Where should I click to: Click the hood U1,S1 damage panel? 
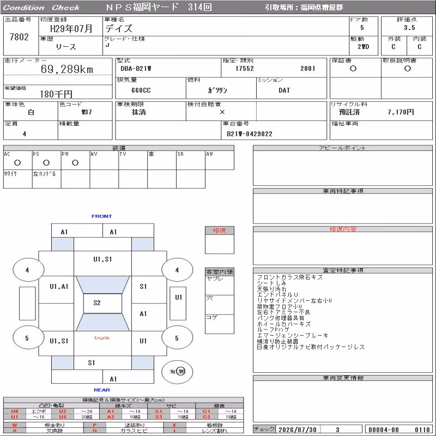pyautogui.click(x=102, y=263)
